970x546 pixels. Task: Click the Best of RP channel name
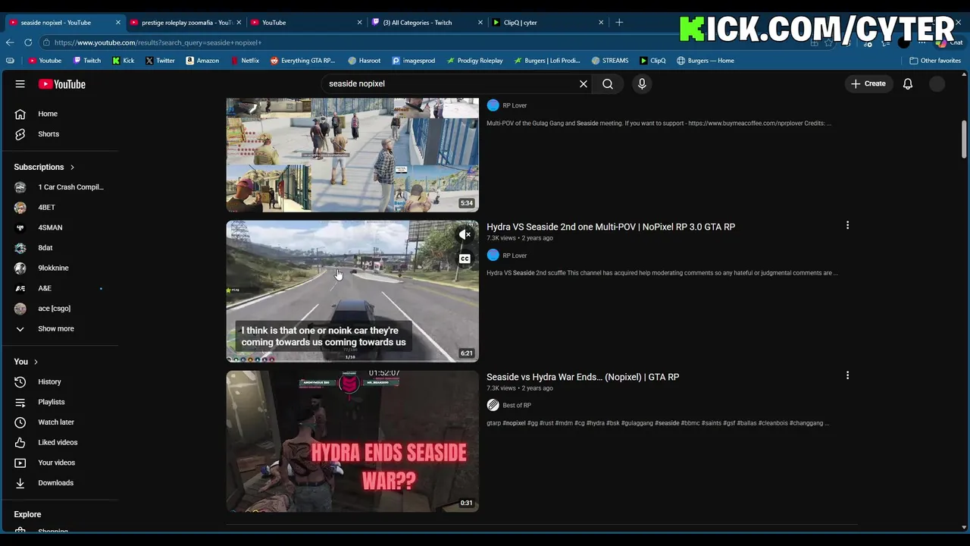[517, 406]
